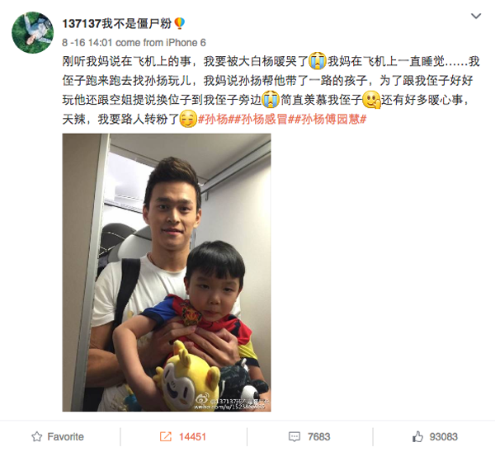Click the balloon badge next to username
Viewport: 495px width, 452px height.
[179, 23]
